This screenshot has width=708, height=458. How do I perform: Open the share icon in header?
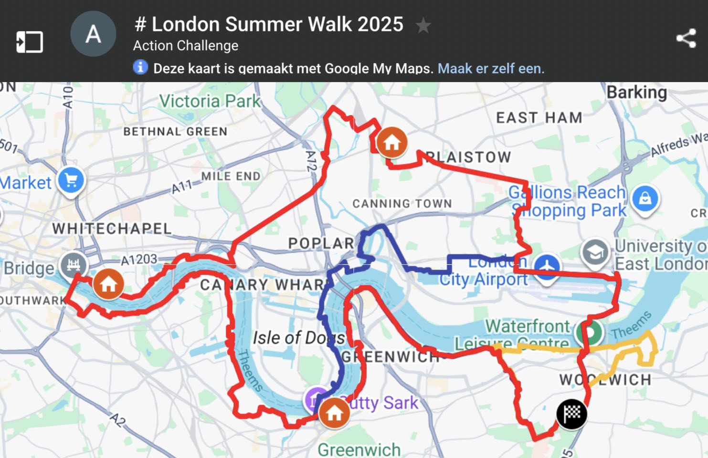click(x=686, y=39)
